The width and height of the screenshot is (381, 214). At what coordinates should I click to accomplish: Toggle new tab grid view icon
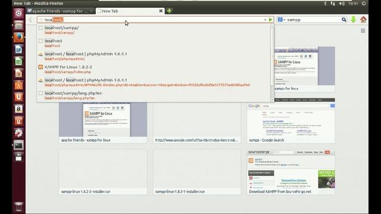point(363,30)
